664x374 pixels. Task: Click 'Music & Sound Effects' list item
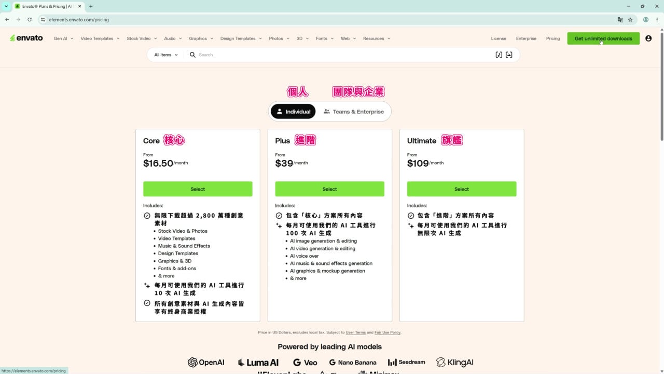pos(184,246)
